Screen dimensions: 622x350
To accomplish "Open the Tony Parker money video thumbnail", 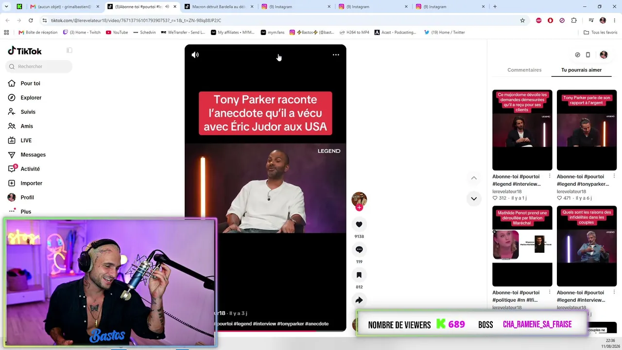I will [587, 130].
